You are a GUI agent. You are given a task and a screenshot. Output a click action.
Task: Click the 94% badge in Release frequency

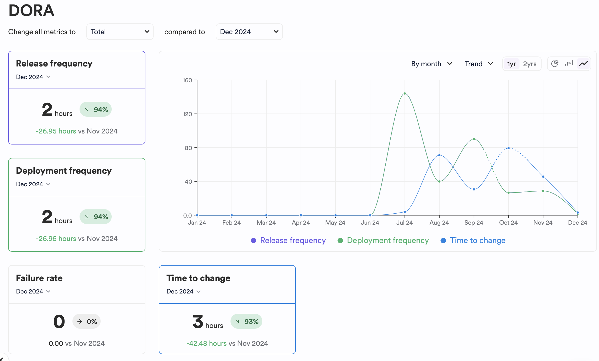pyautogui.click(x=96, y=109)
